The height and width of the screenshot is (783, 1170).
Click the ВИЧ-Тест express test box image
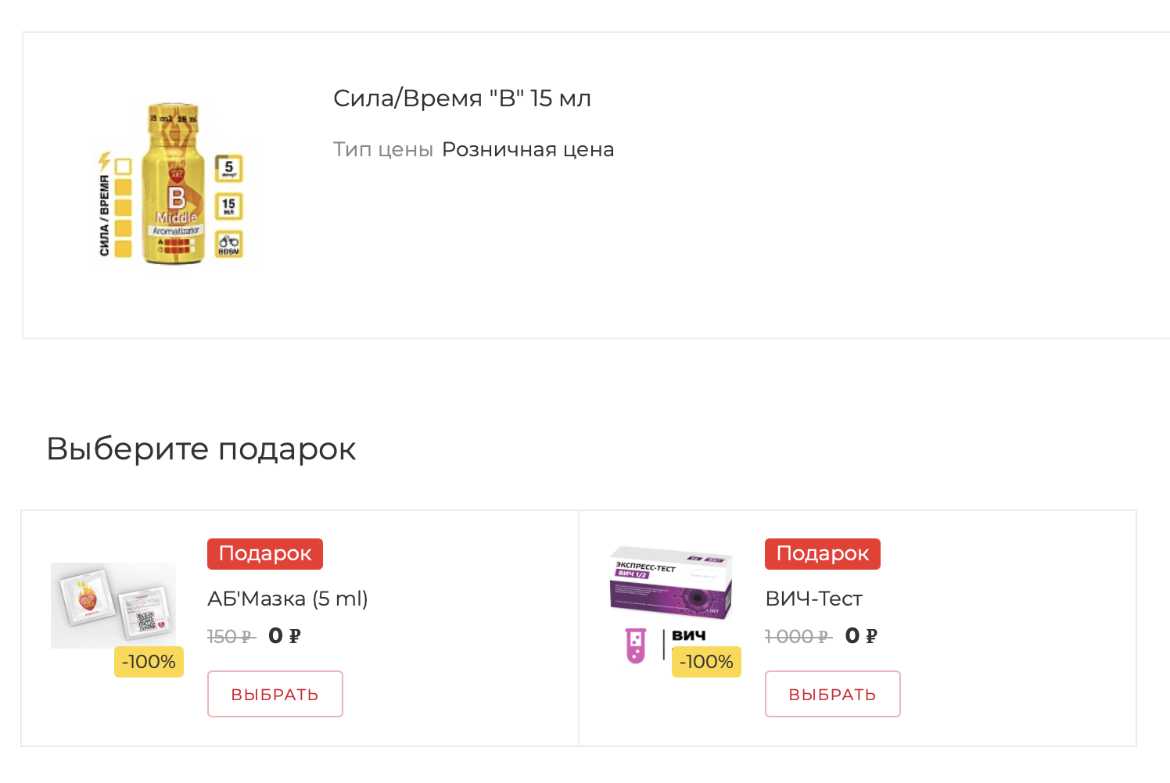[670, 582]
